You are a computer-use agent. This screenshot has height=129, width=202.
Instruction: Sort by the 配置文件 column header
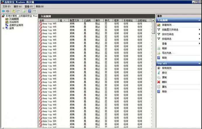(x=76, y=20)
